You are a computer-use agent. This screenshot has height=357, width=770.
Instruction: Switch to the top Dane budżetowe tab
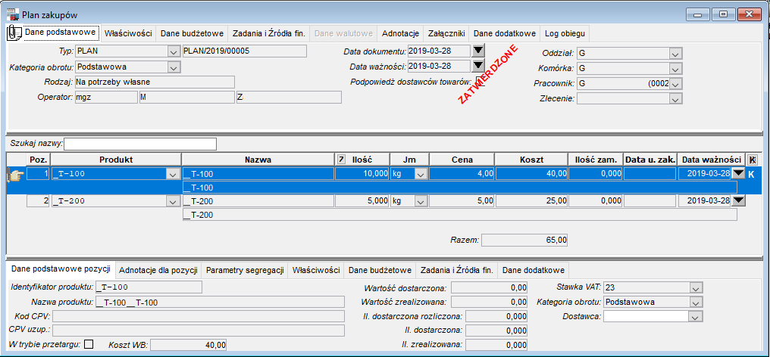192,34
